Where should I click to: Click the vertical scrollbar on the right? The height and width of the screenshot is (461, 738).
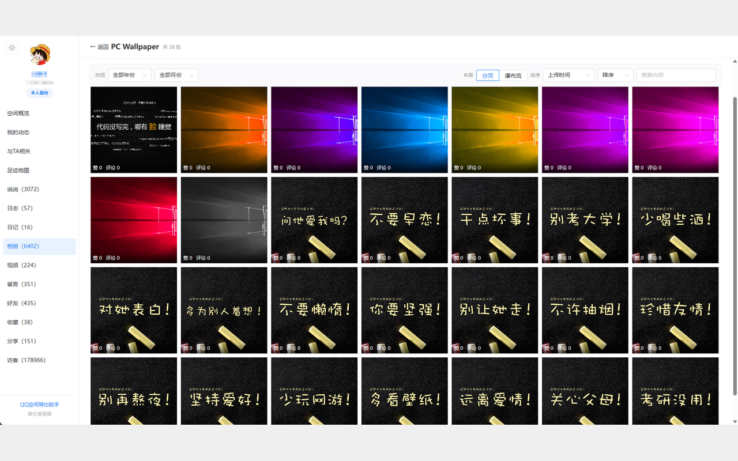[735, 246]
